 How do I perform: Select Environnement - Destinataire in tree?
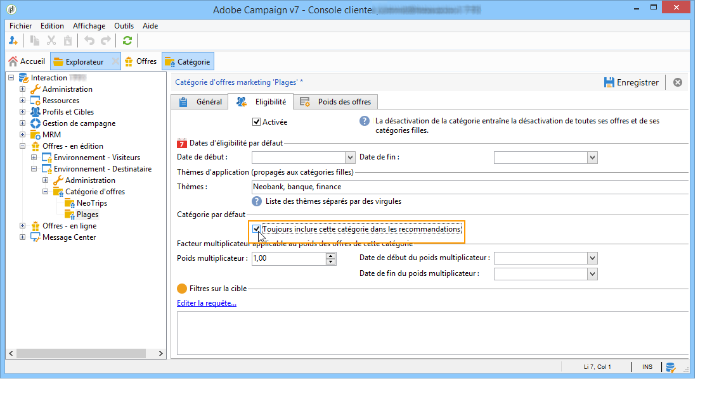tap(103, 169)
